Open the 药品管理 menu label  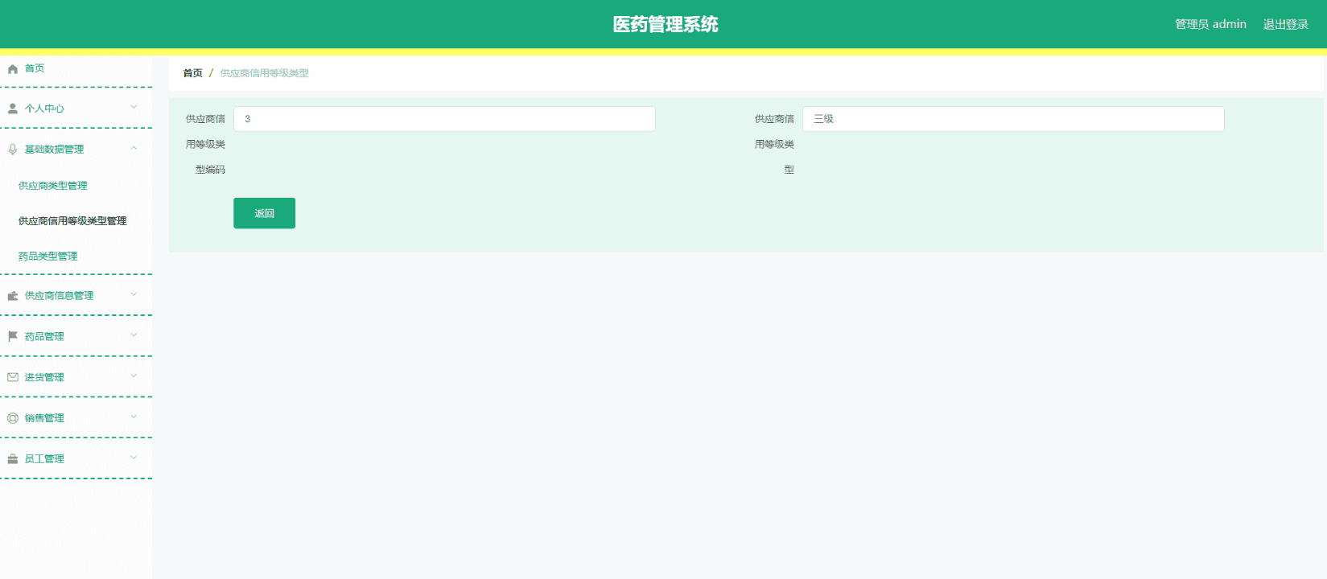(x=44, y=337)
